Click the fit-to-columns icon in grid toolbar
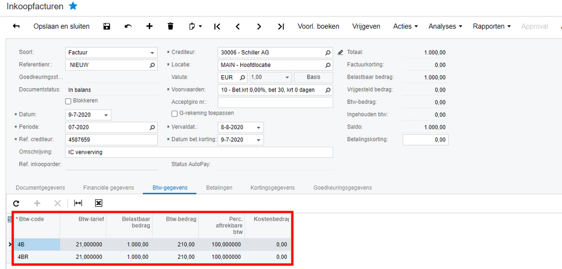Screen dimensions: 562x269 click(x=78, y=203)
